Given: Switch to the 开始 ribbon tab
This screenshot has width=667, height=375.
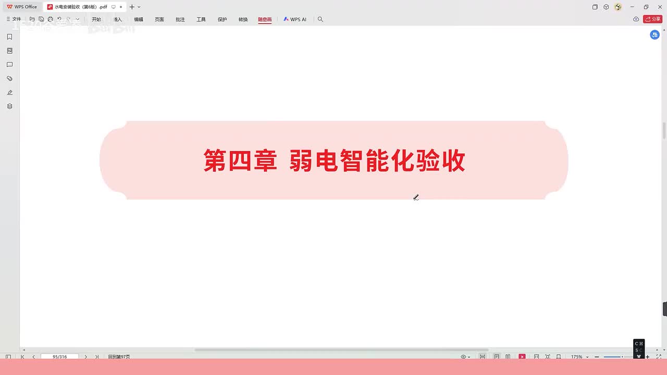Looking at the screenshot, I should [96, 19].
